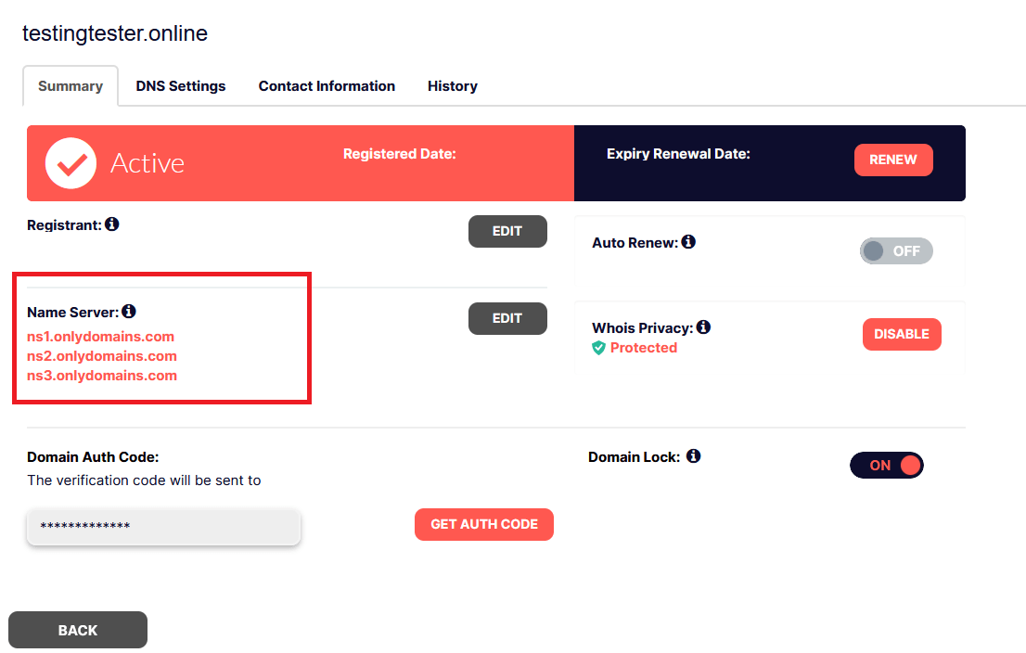Click the Name Server info icon

point(129,311)
